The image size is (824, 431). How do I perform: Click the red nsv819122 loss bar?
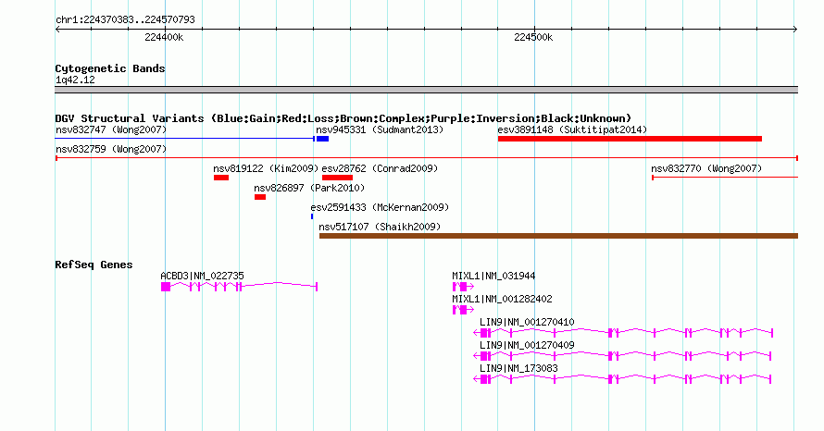[x=221, y=178]
